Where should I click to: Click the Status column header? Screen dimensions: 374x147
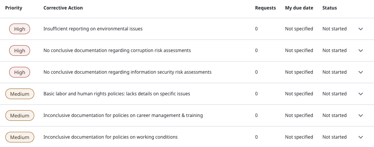[329, 8]
